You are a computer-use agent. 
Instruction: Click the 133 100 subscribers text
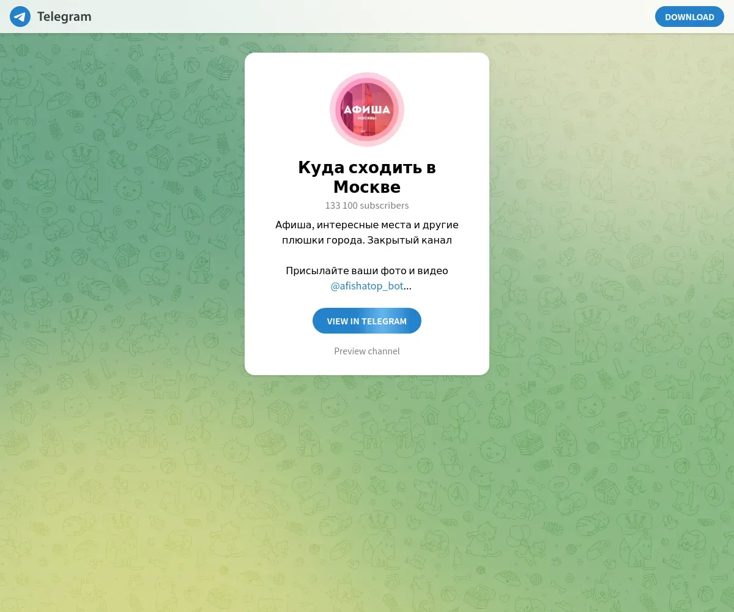point(367,206)
